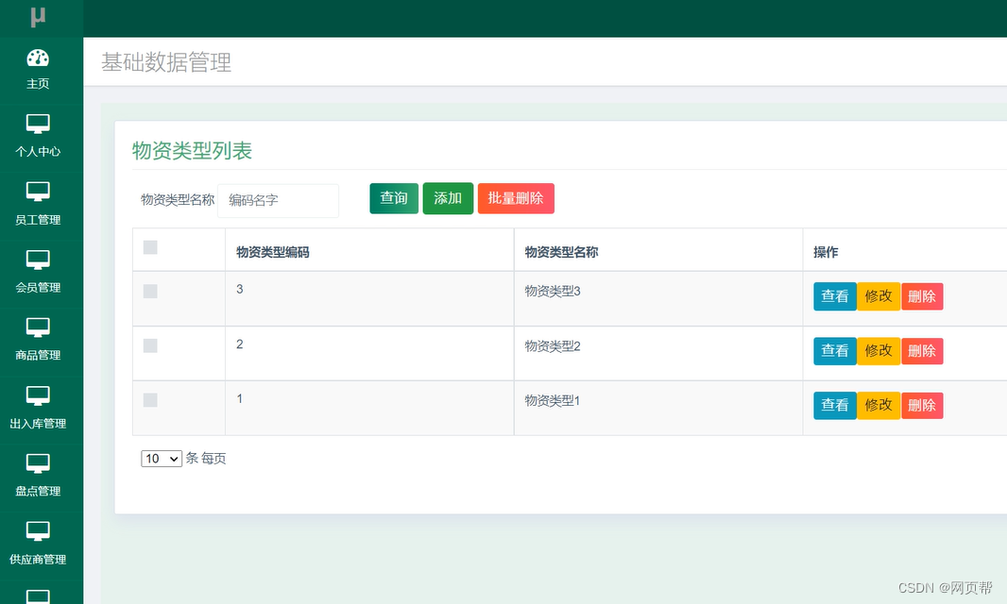Focus the 编码名字 search input
Image resolution: width=1007 pixels, height=604 pixels.
278,200
